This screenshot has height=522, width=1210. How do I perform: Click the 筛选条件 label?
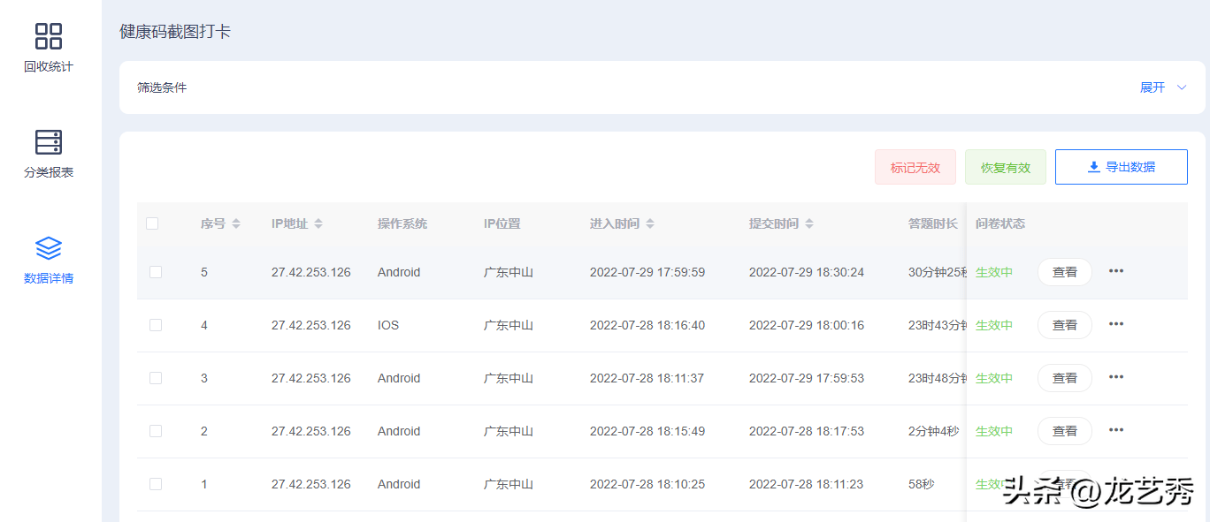(162, 87)
